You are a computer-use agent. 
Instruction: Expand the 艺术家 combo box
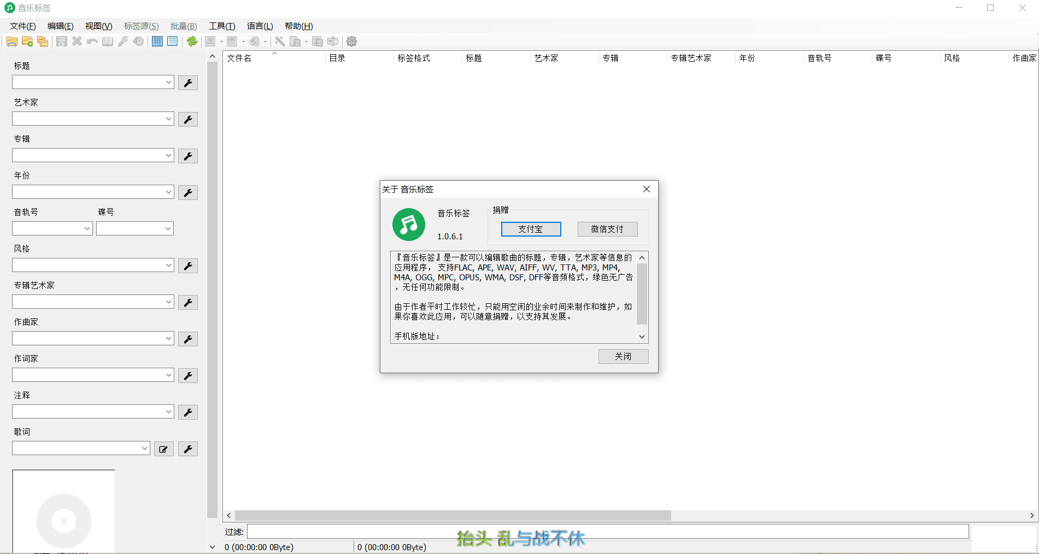pyautogui.click(x=168, y=119)
